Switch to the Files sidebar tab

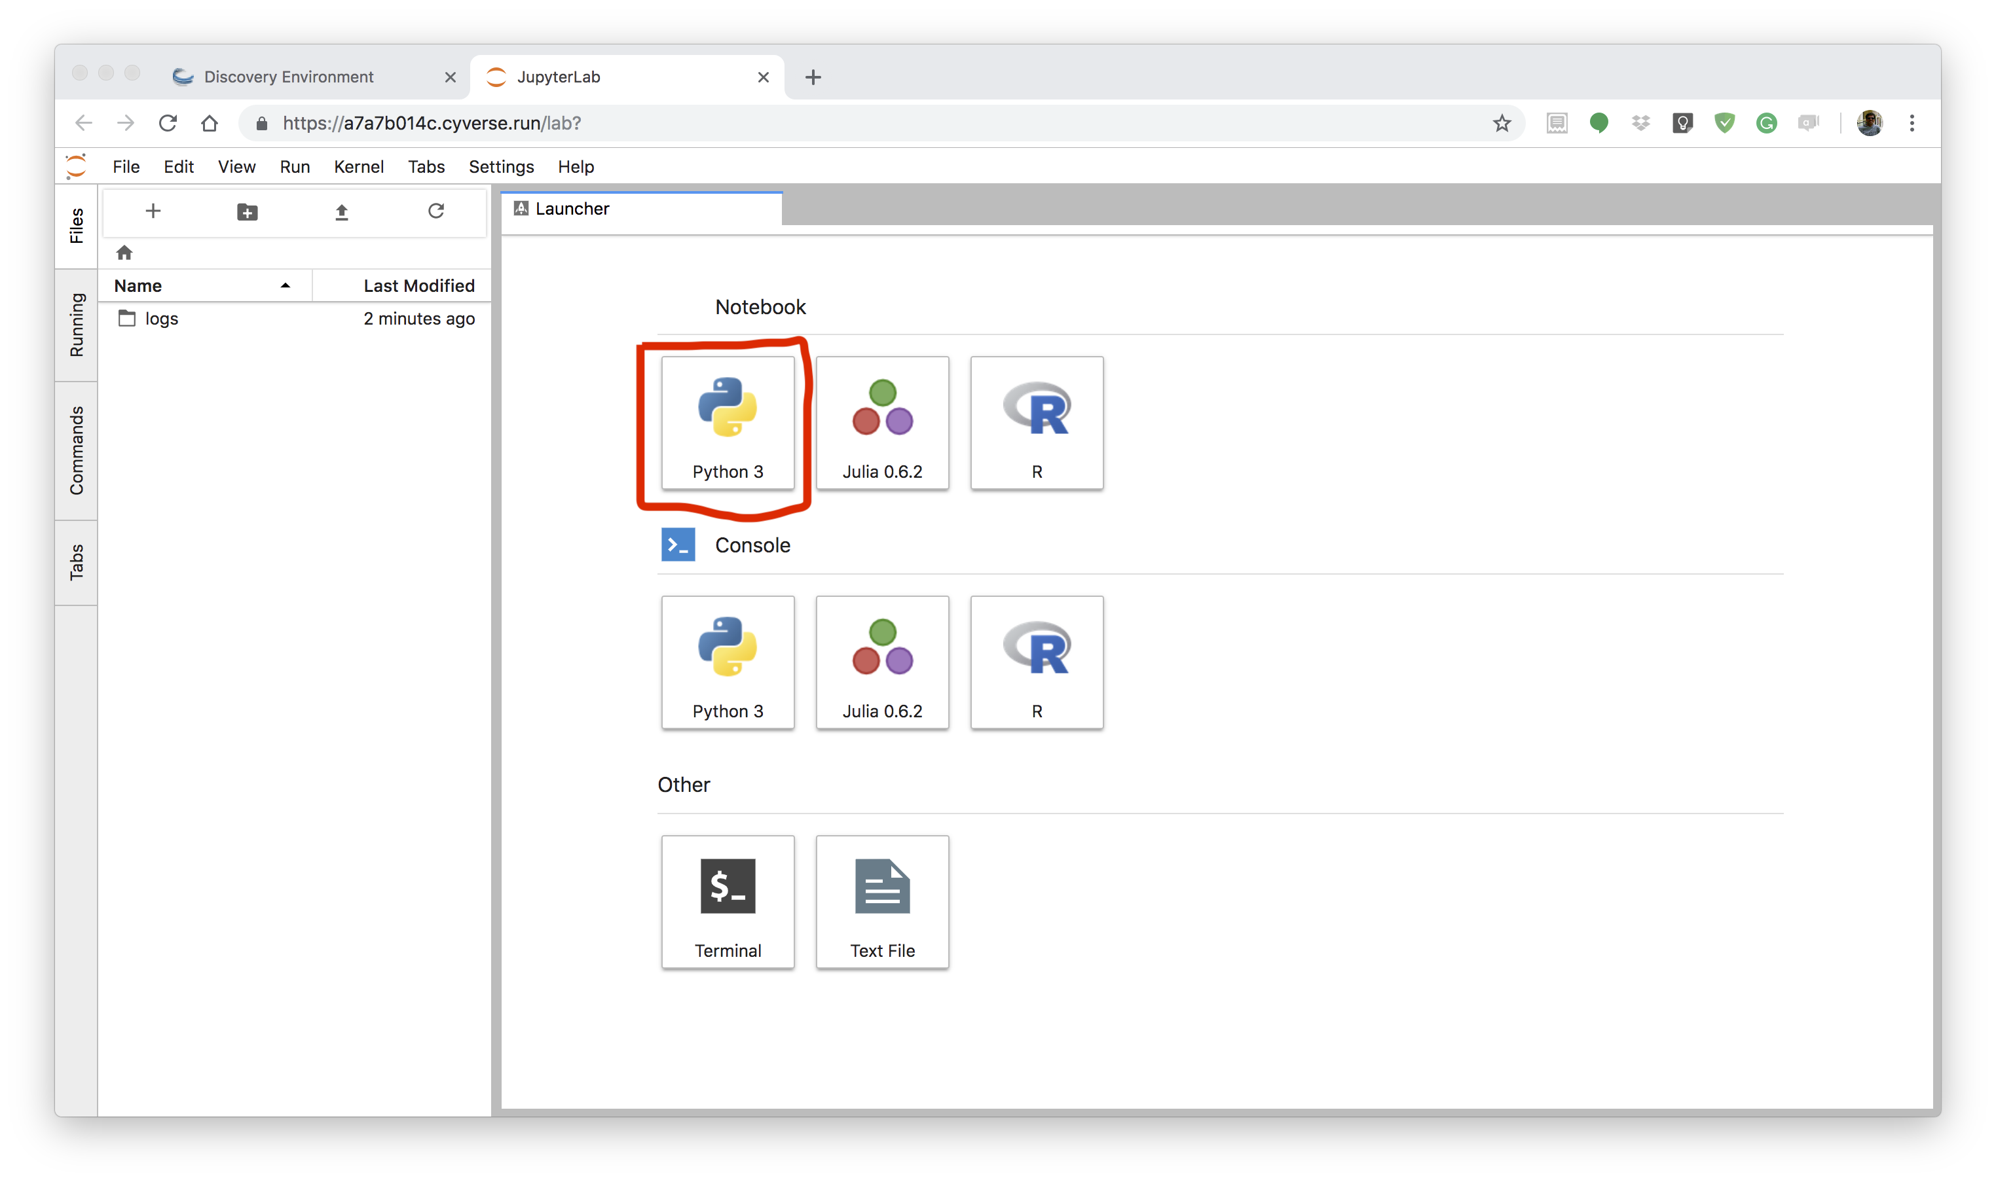pos(76,226)
